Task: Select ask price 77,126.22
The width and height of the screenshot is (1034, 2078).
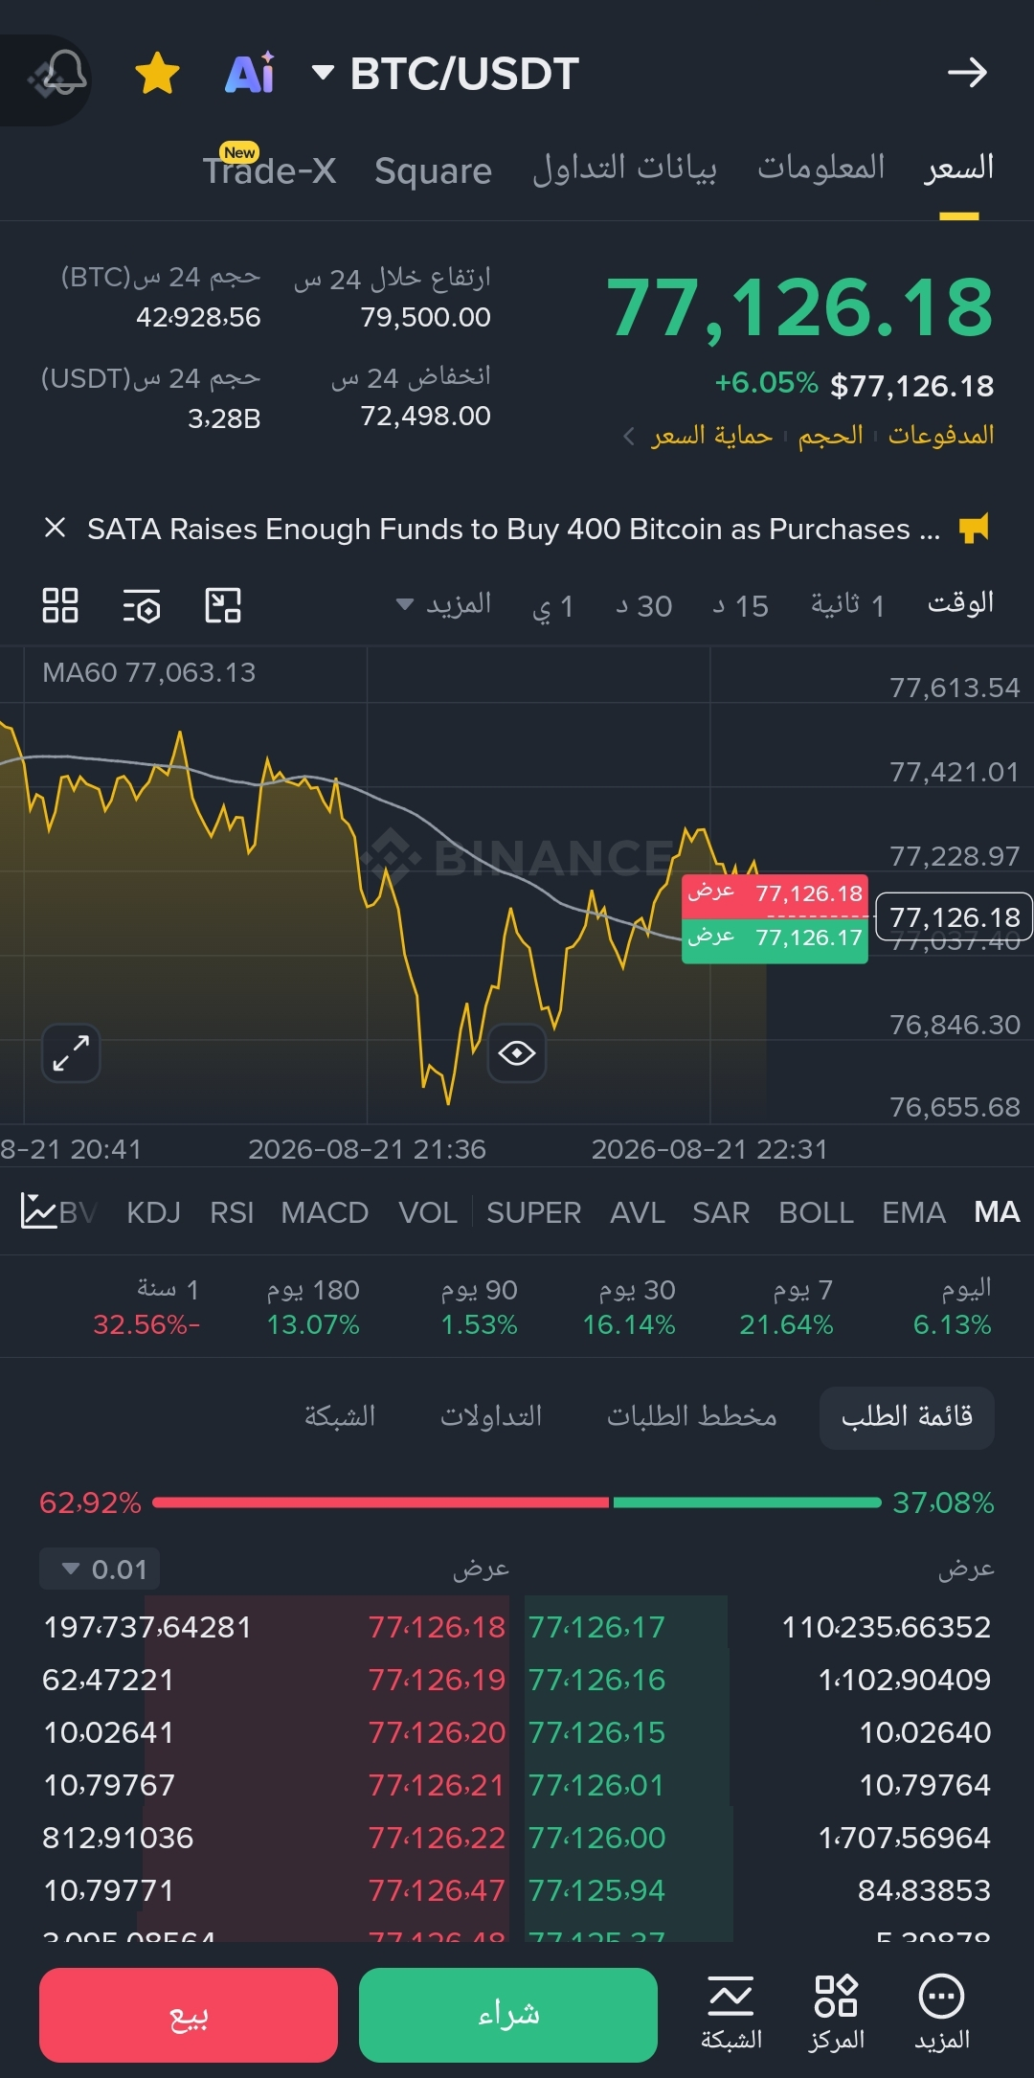Action: (x=437, y=1838)
